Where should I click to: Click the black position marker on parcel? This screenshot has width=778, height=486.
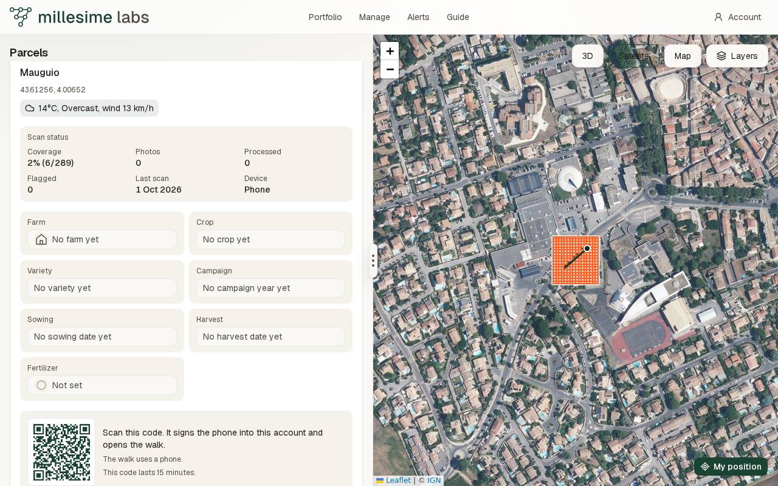pyautogui.click(x=587, y=248)
